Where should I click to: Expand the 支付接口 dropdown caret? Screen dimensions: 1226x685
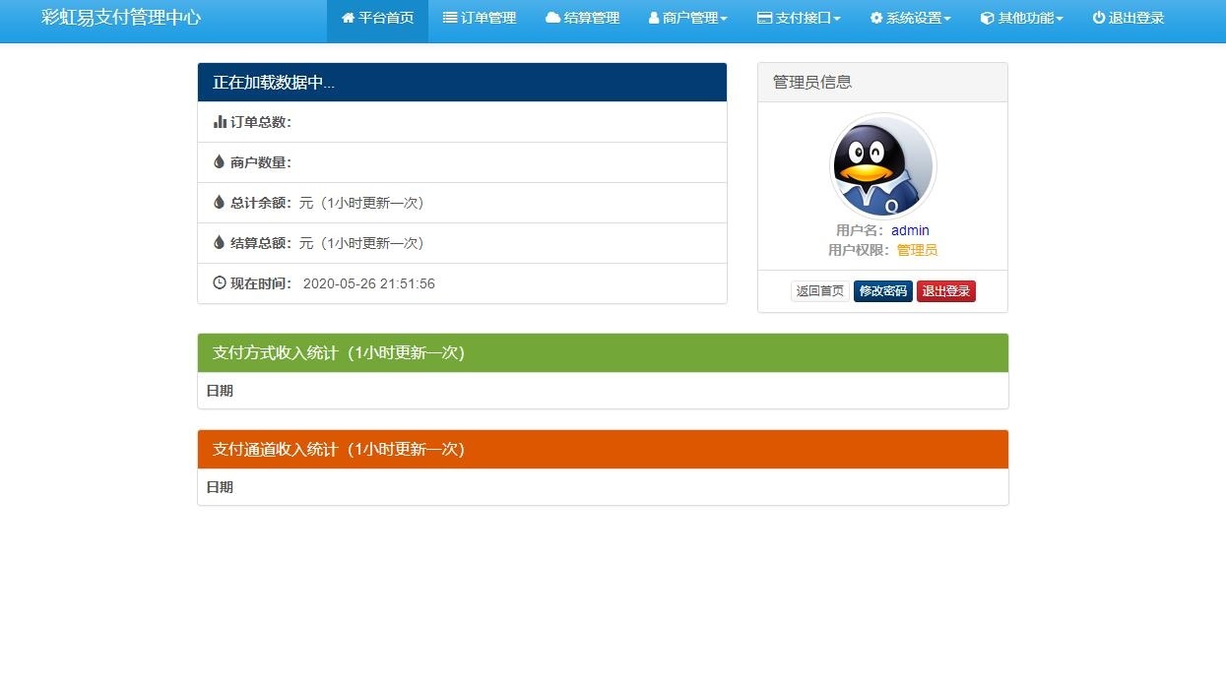pyautogui.click(x=837, y=19)
